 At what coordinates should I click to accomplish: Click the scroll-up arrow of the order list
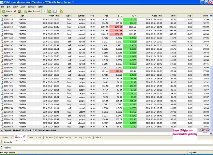point(211,15)
